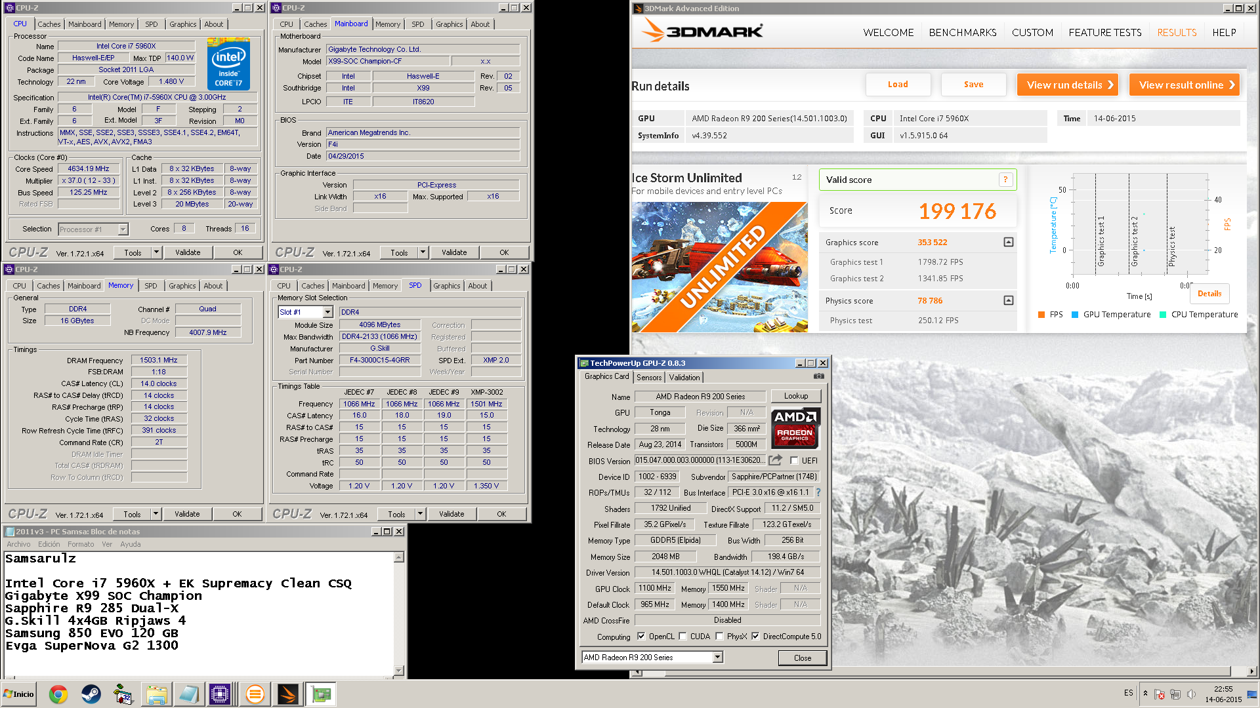Toggle the CUDA checkbox

[682, 636]
